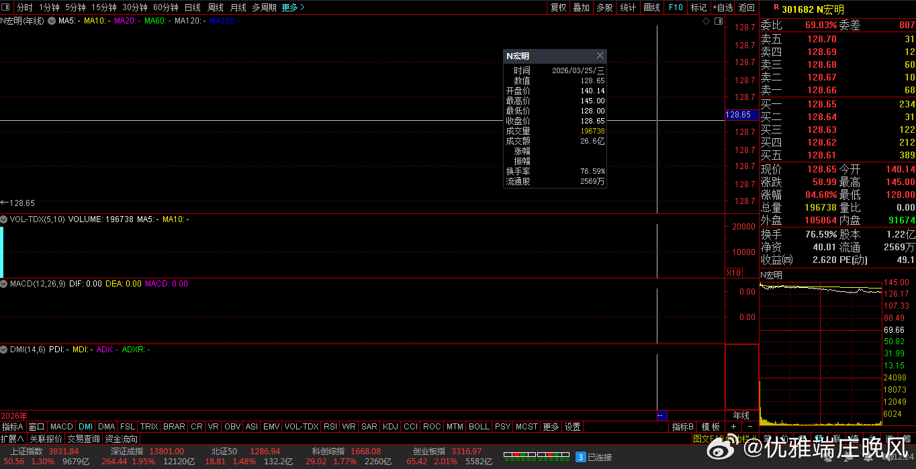Select the BRAR indicator tab
Screen dimensions: 916x469
tap(174, 427)
